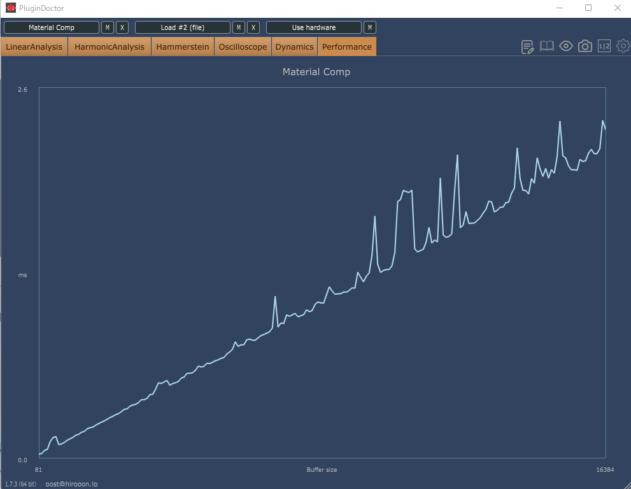Remove Material Comp with X button
The image size is (631, 489).
(122, 27)
